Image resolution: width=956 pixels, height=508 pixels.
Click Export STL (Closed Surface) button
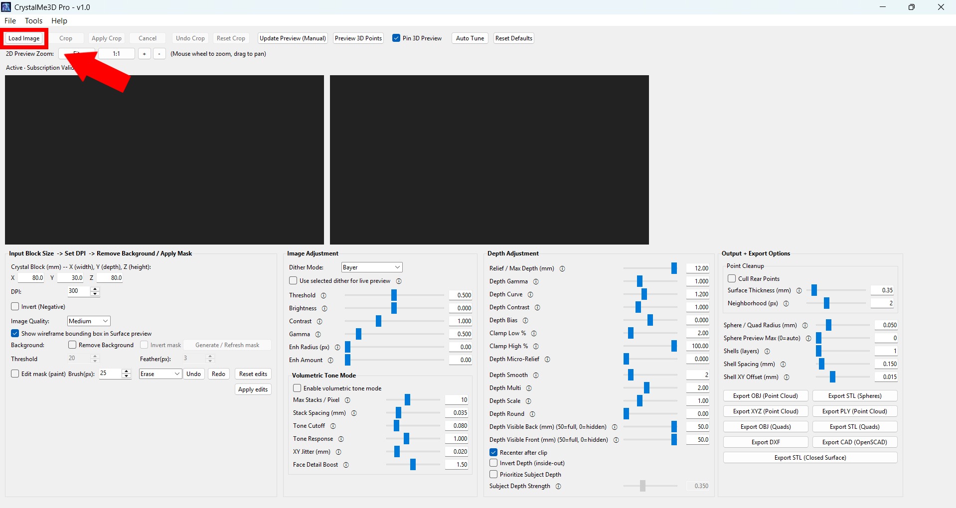coord(810,458)
